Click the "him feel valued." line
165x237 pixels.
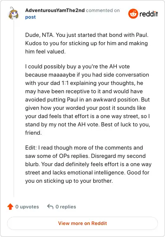pyautogui.click(x=45, y=51)
